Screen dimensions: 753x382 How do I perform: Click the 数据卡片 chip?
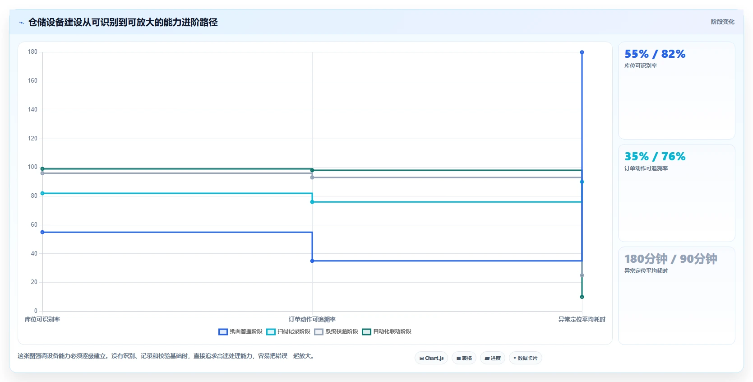click(x=526, y=358)
